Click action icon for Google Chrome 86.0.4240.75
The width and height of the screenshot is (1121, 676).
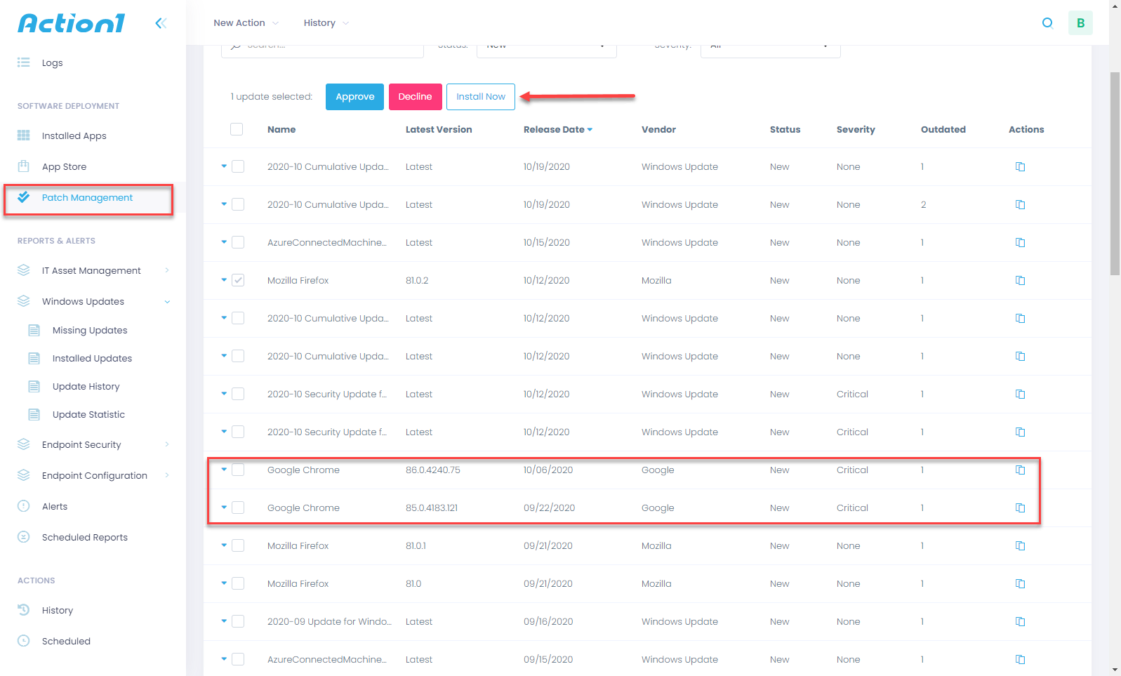[x=1021, y=470]
